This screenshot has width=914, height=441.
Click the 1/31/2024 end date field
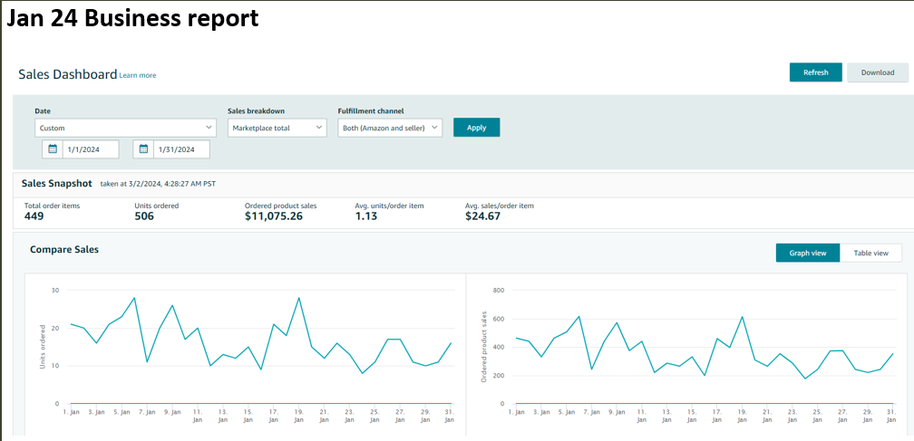point(181,149)
